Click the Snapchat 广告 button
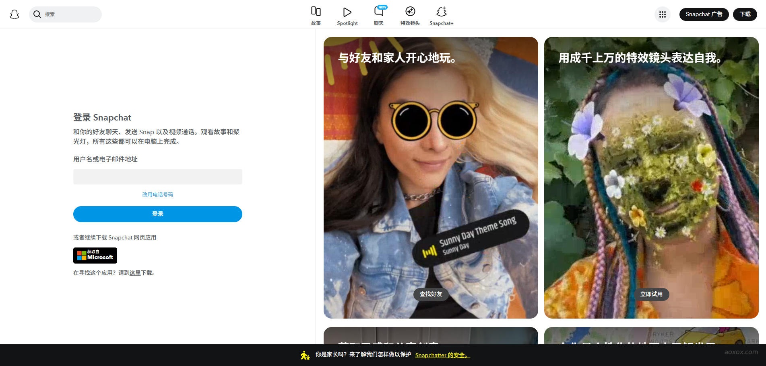Viewport: 766px width, 366px height. coord(704,14)
